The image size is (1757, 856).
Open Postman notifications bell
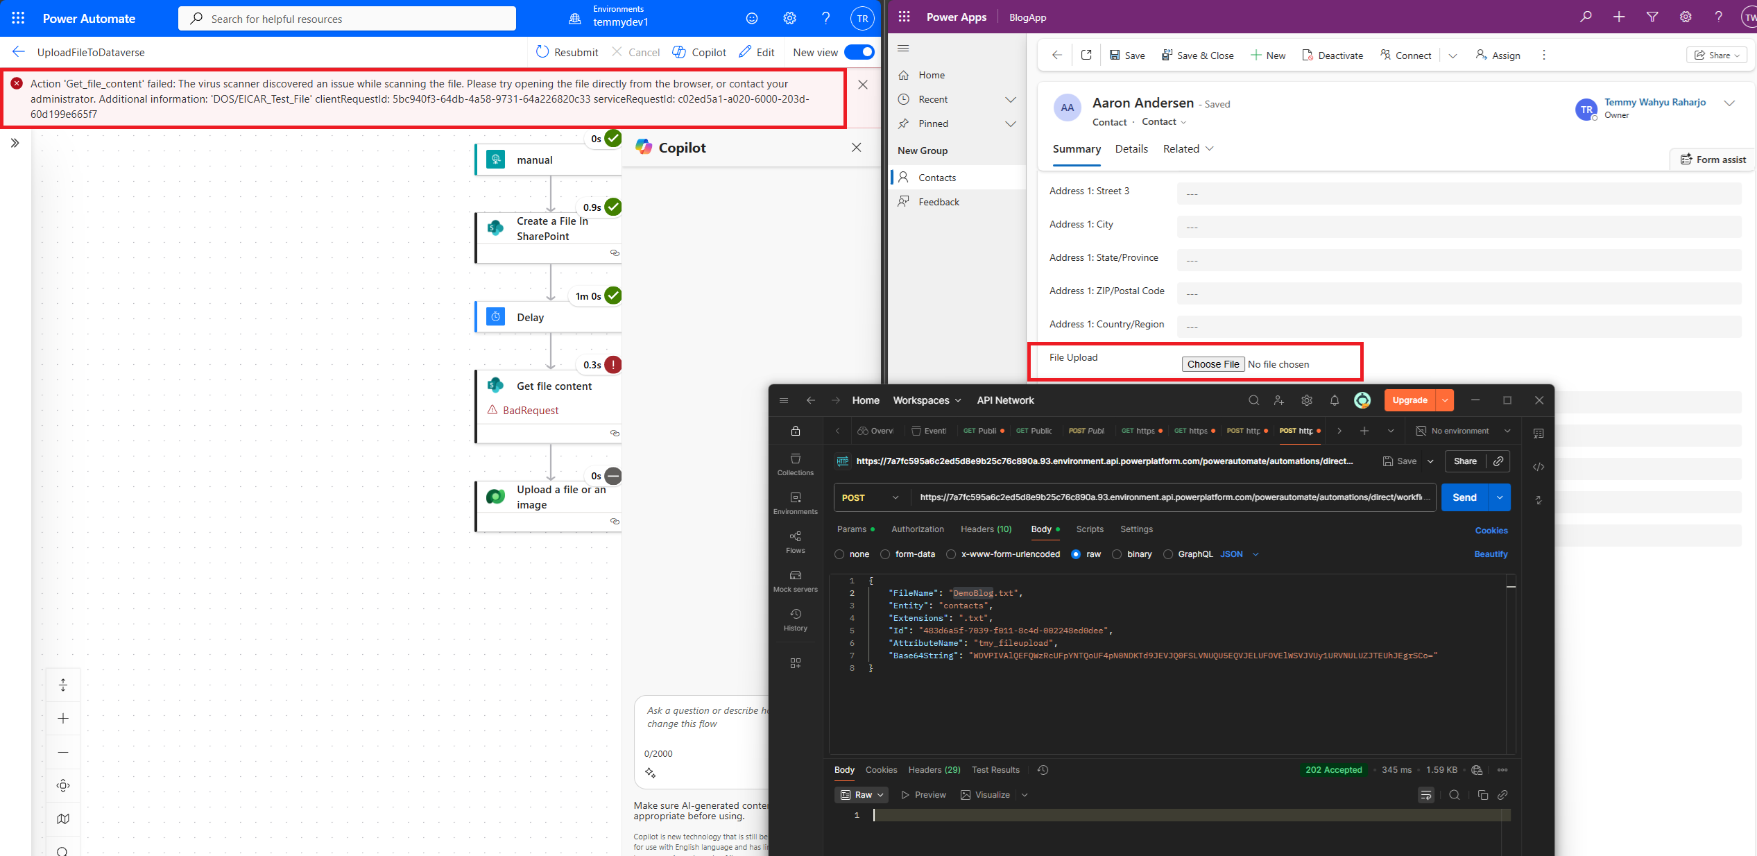coord(1334,400)
